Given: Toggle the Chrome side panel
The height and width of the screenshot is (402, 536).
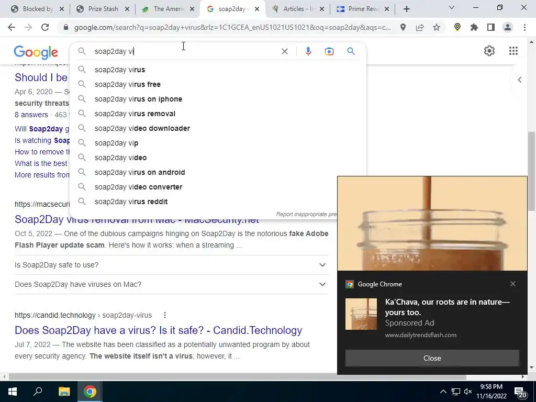Looking at the screenshot, I should click(491, 27).
